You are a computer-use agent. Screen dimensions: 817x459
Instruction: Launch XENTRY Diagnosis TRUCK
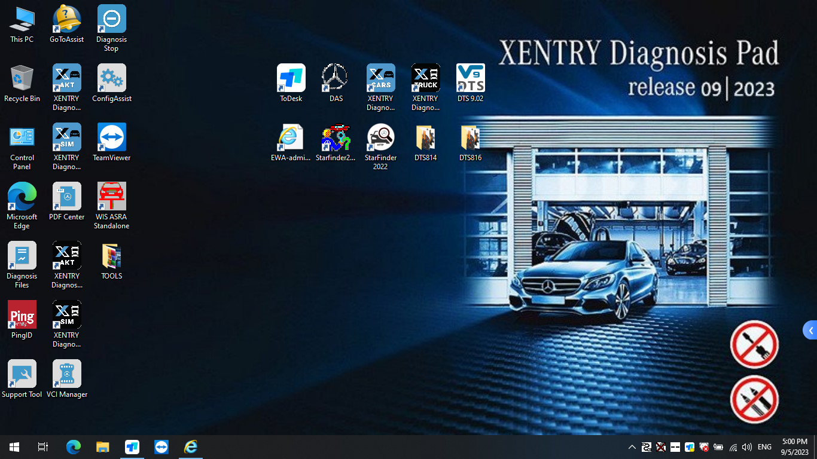[426, 78]
